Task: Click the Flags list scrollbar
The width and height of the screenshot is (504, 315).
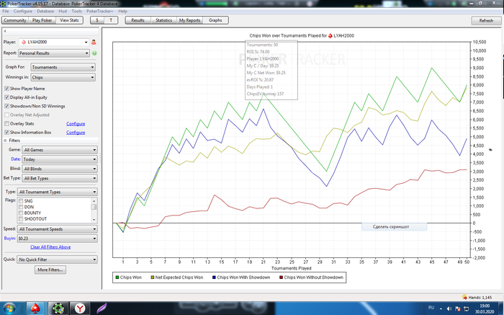Action: [x=94, y=210]
